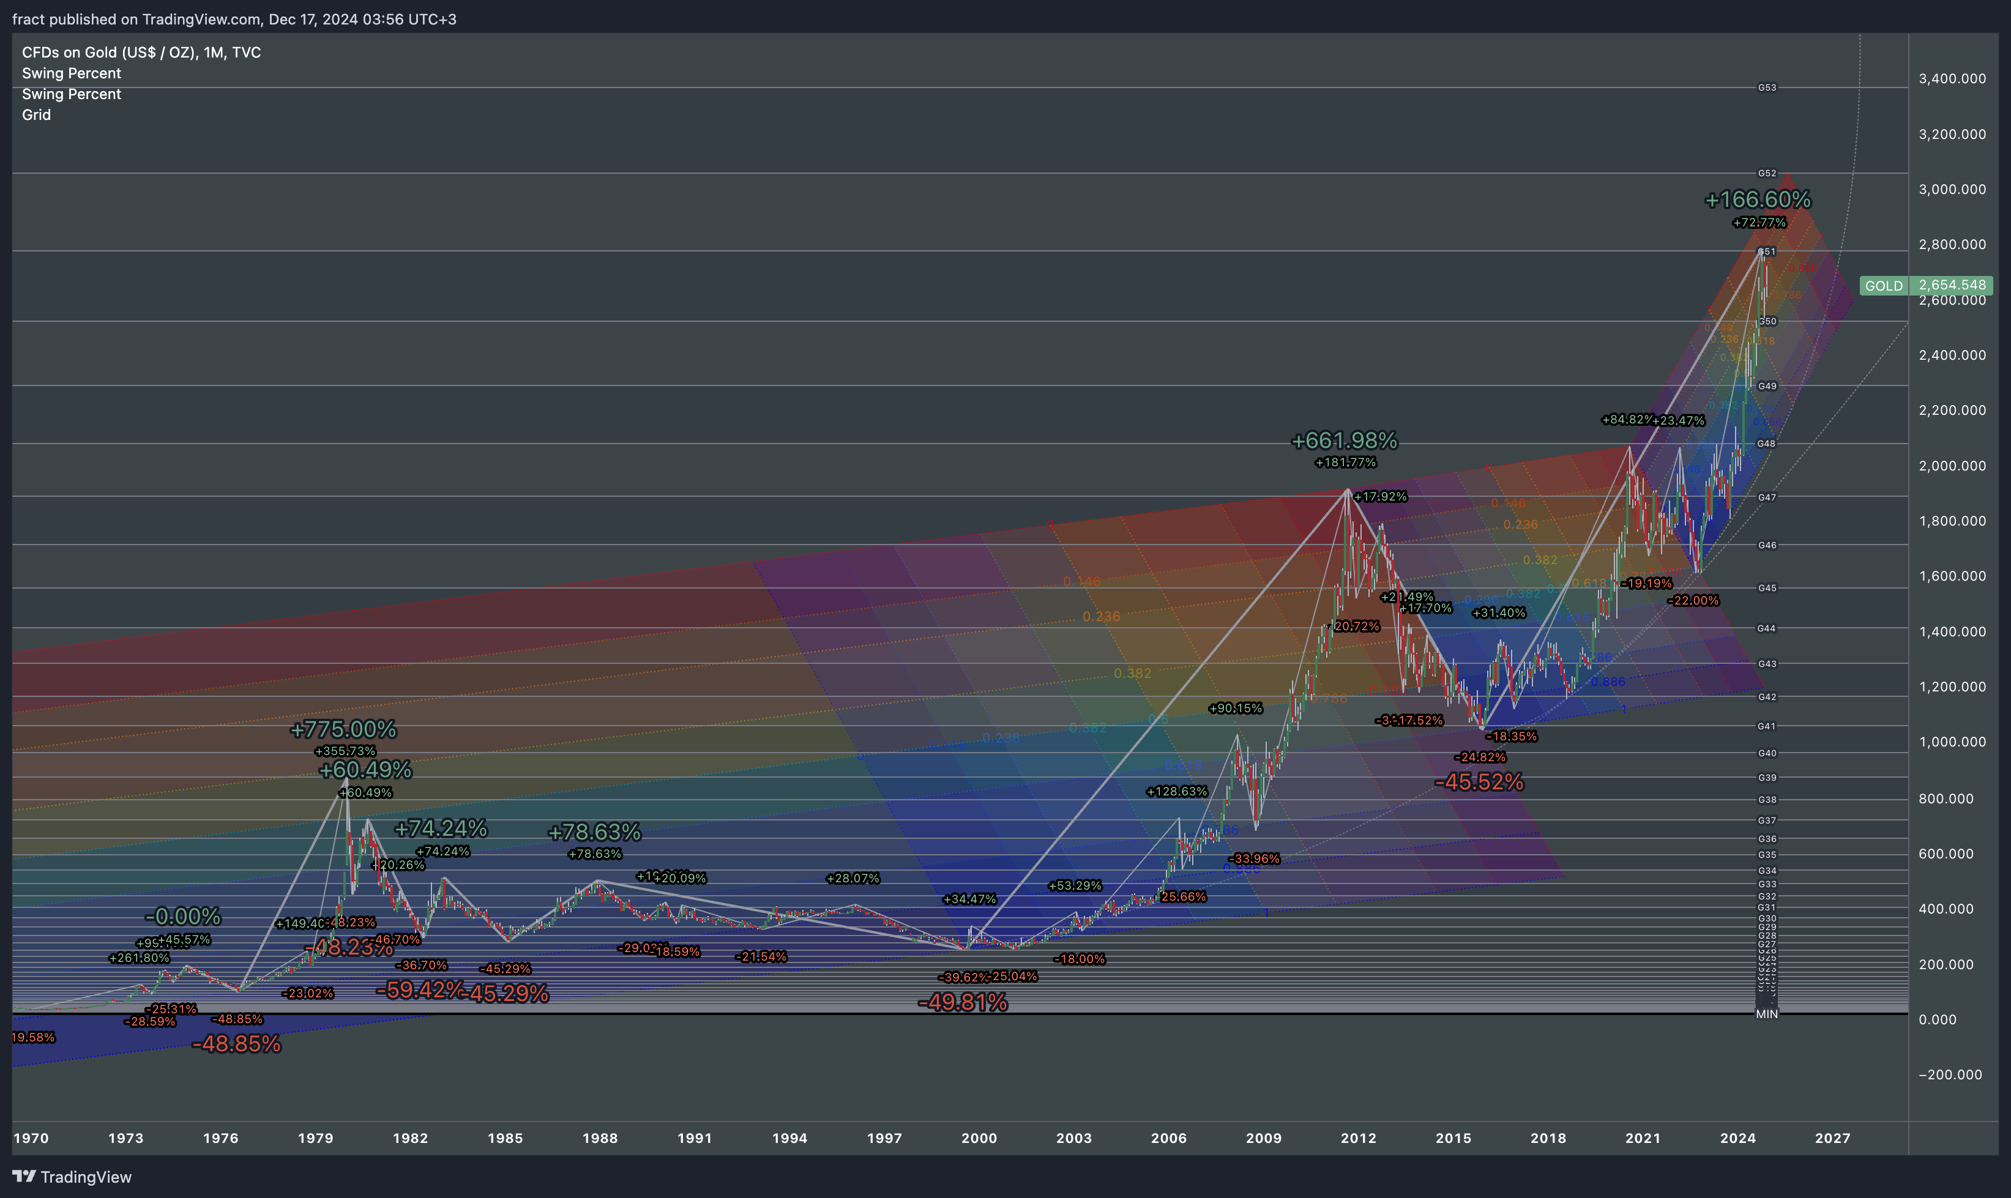This screenshot has height=1198, width=2011.
Task: Select the 2,000.000 price axis label
Action: (x=1952, y=465)
